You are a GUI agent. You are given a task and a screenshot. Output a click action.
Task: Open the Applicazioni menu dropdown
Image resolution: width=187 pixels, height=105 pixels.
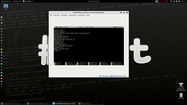coord(6,1)
